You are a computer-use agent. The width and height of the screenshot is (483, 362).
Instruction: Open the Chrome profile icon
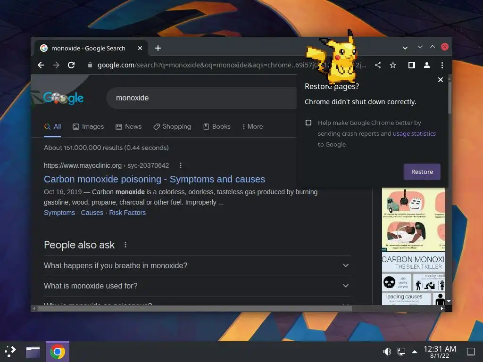coord(426,65)
